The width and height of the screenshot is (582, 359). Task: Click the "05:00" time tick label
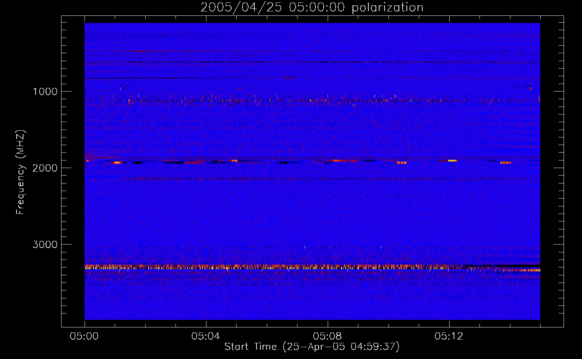click(84, 336)
